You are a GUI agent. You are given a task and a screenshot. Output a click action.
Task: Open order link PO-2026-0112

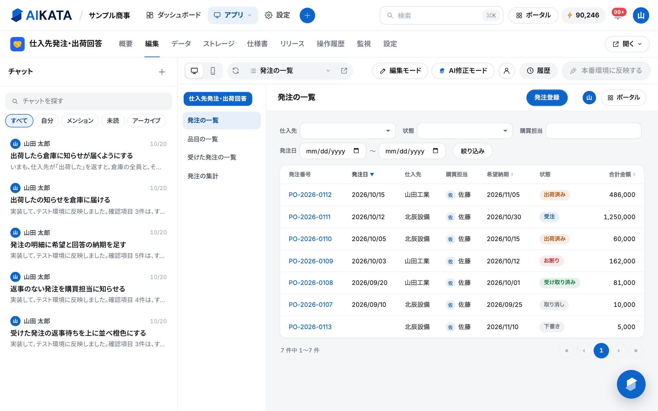pyautogui.click(x=310, y=195)
